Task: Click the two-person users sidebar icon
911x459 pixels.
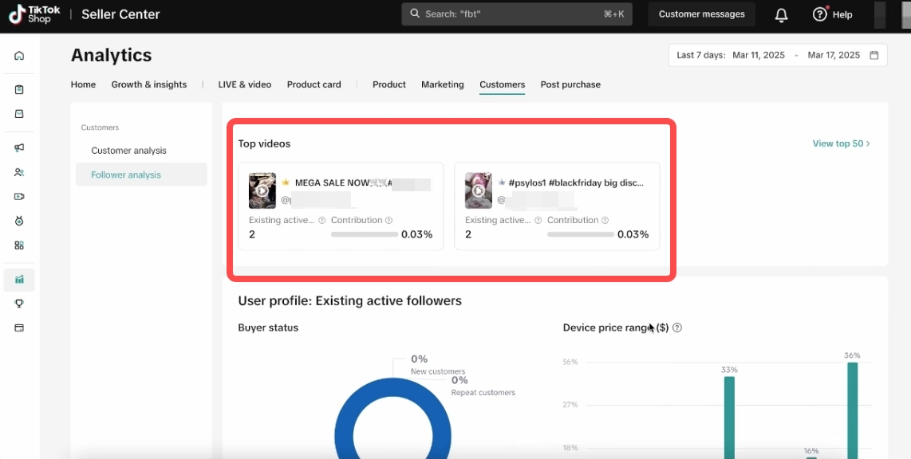Action: click(19, 172)
